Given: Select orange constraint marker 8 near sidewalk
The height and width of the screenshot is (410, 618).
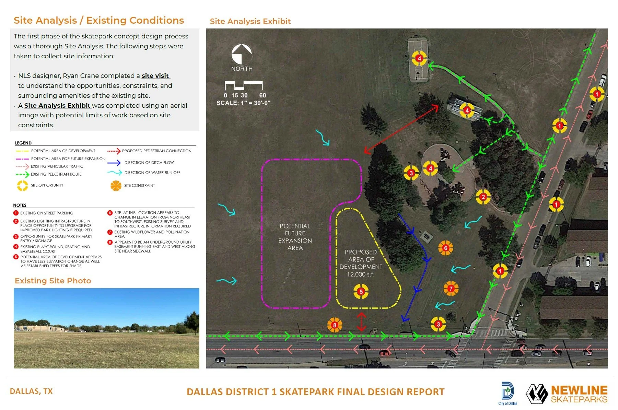Looking at the screenshot, I should [x=335, y=325].
